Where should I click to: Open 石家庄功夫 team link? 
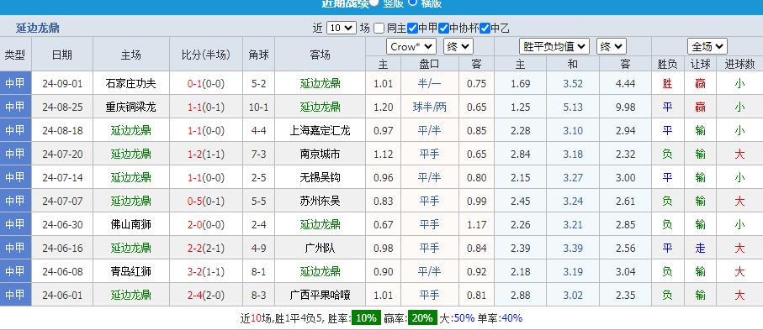(x=131, y=84)
